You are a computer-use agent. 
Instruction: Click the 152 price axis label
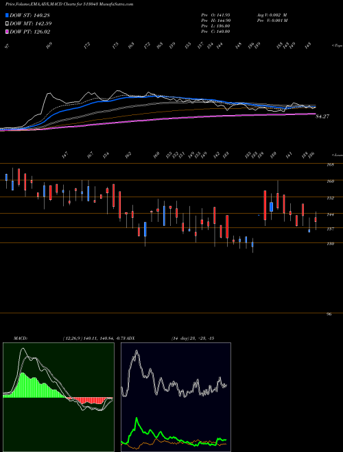tap(330, 198)
